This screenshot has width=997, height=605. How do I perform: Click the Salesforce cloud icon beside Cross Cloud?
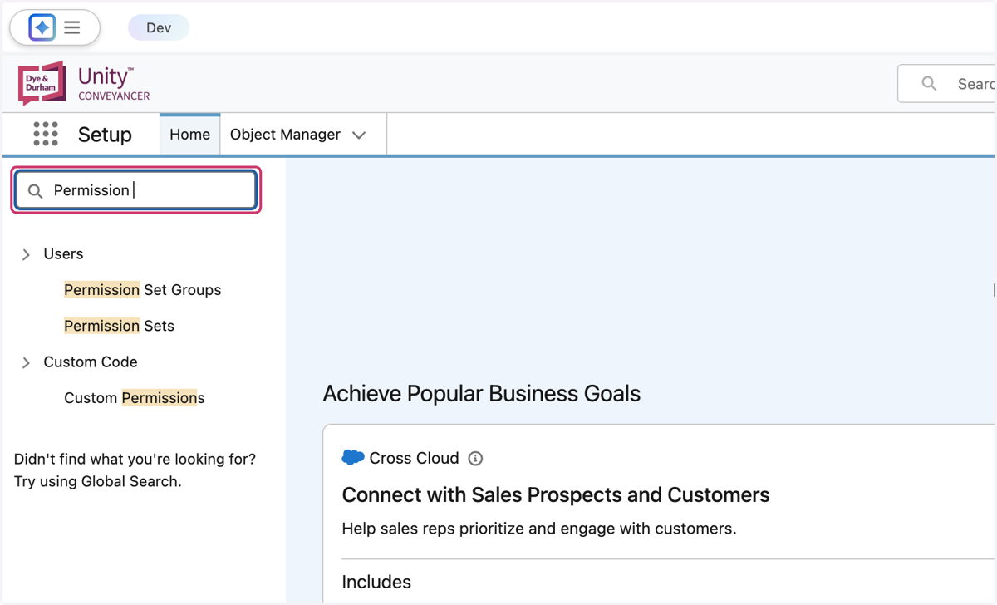click(x=353, y=458)
